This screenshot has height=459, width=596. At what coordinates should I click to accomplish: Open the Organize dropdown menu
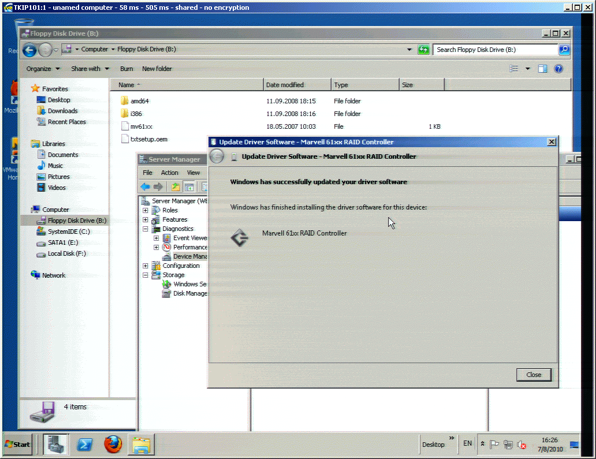(x=43, y=69)
